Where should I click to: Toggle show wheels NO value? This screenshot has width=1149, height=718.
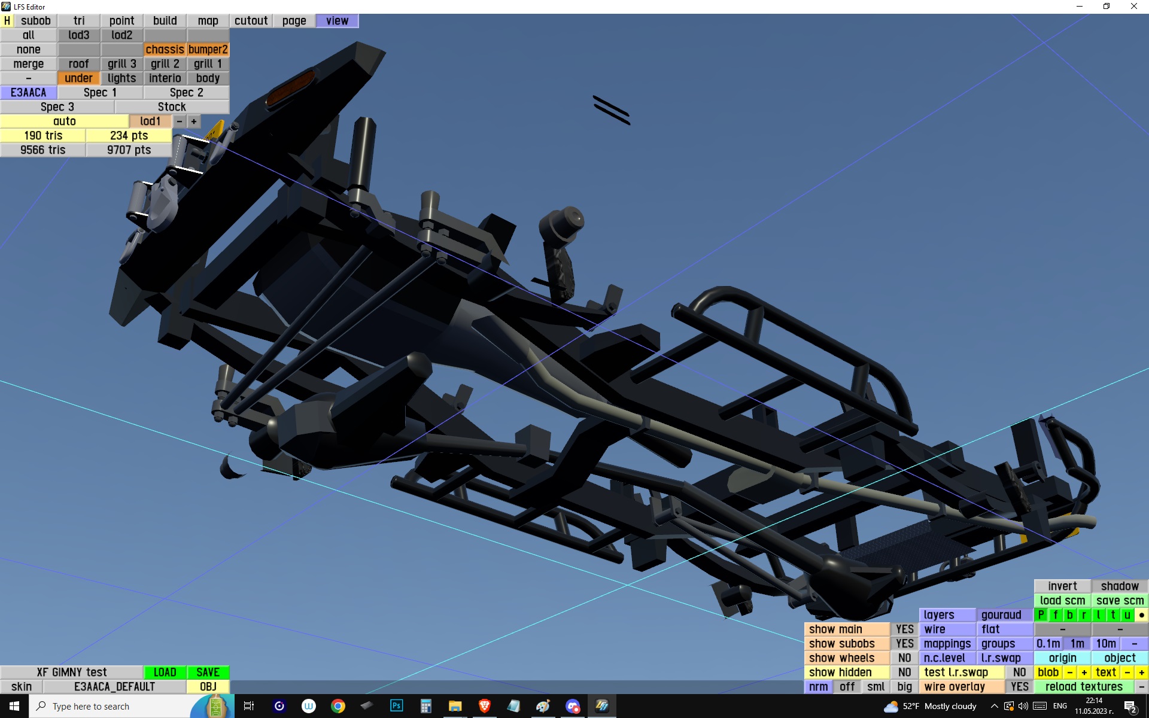904,658
